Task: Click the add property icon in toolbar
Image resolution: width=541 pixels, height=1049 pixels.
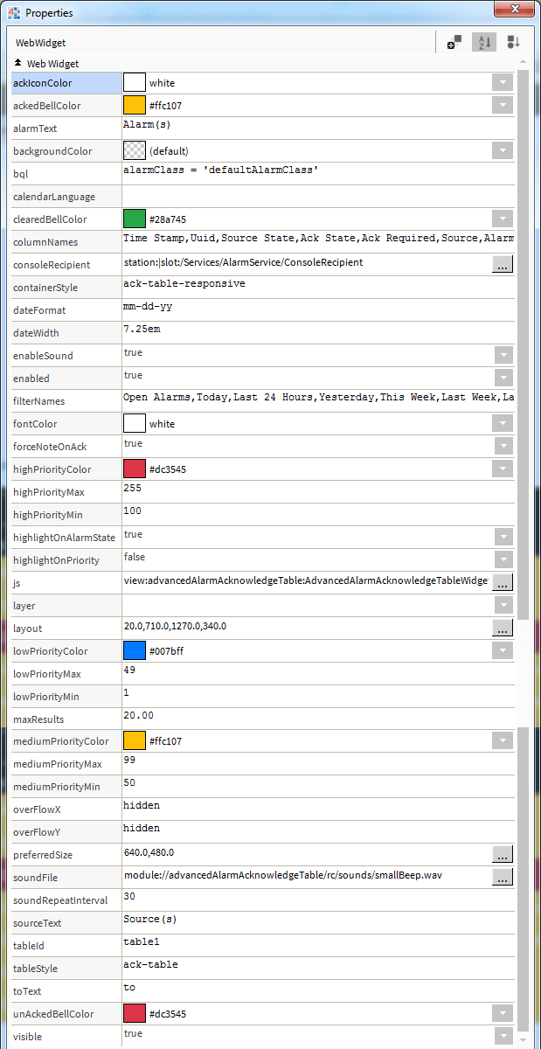Action: tap(454, 43)
